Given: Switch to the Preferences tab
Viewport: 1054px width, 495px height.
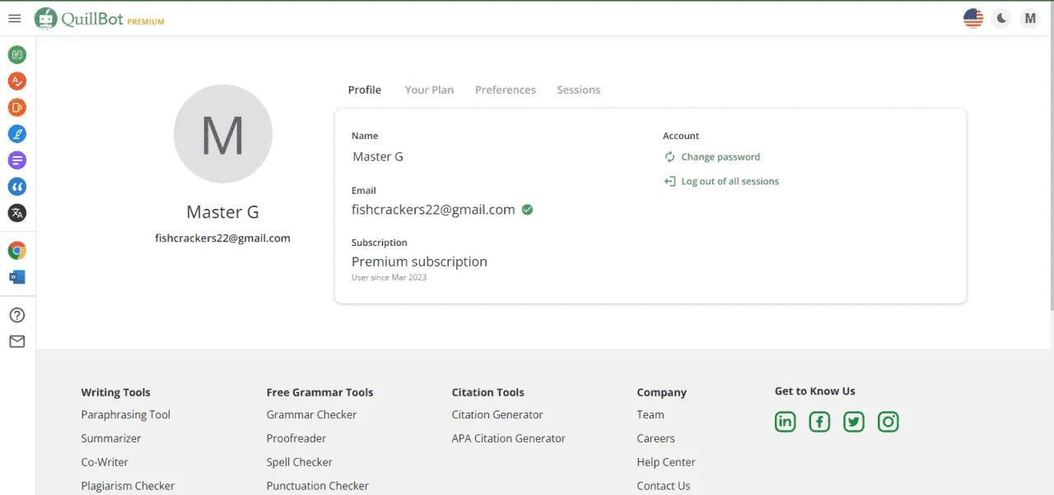Looking at the screenshot, I should point(506,90).
